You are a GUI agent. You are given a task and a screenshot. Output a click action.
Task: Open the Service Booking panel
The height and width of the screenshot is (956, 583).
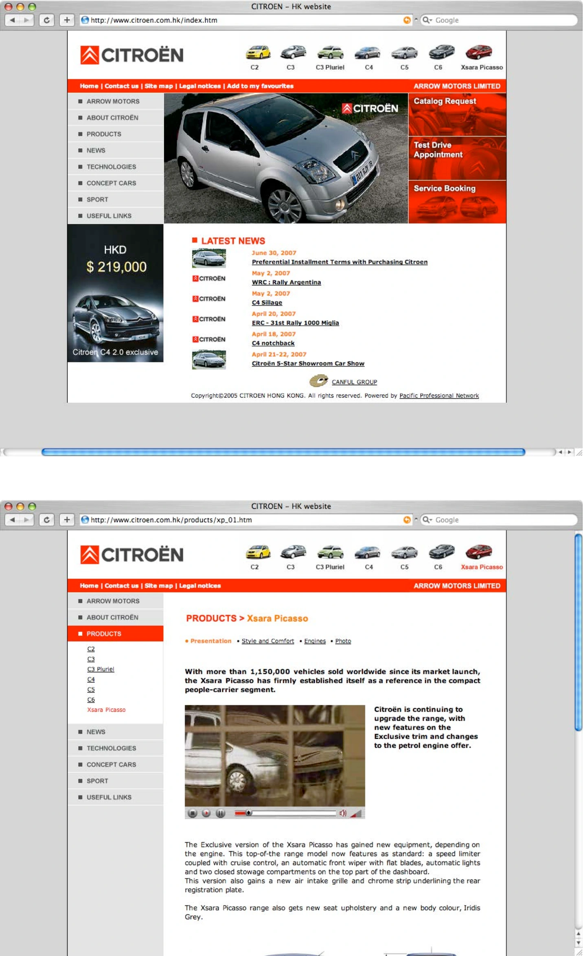(457, 202)
